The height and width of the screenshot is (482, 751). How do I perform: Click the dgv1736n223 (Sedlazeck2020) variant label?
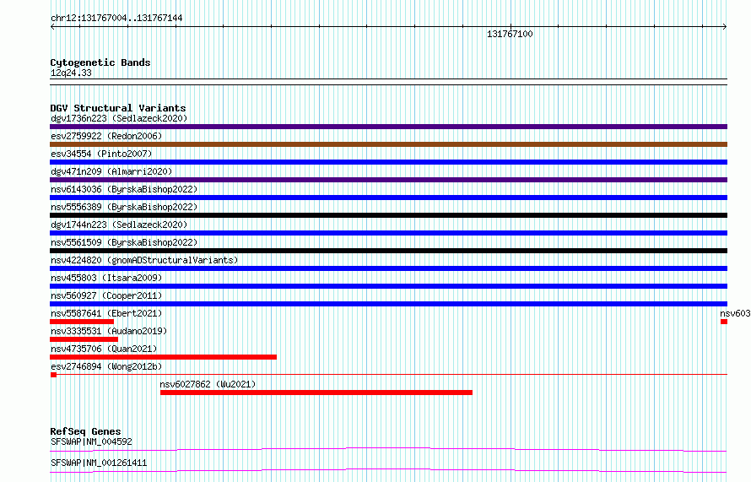click(x=119, y=118)
